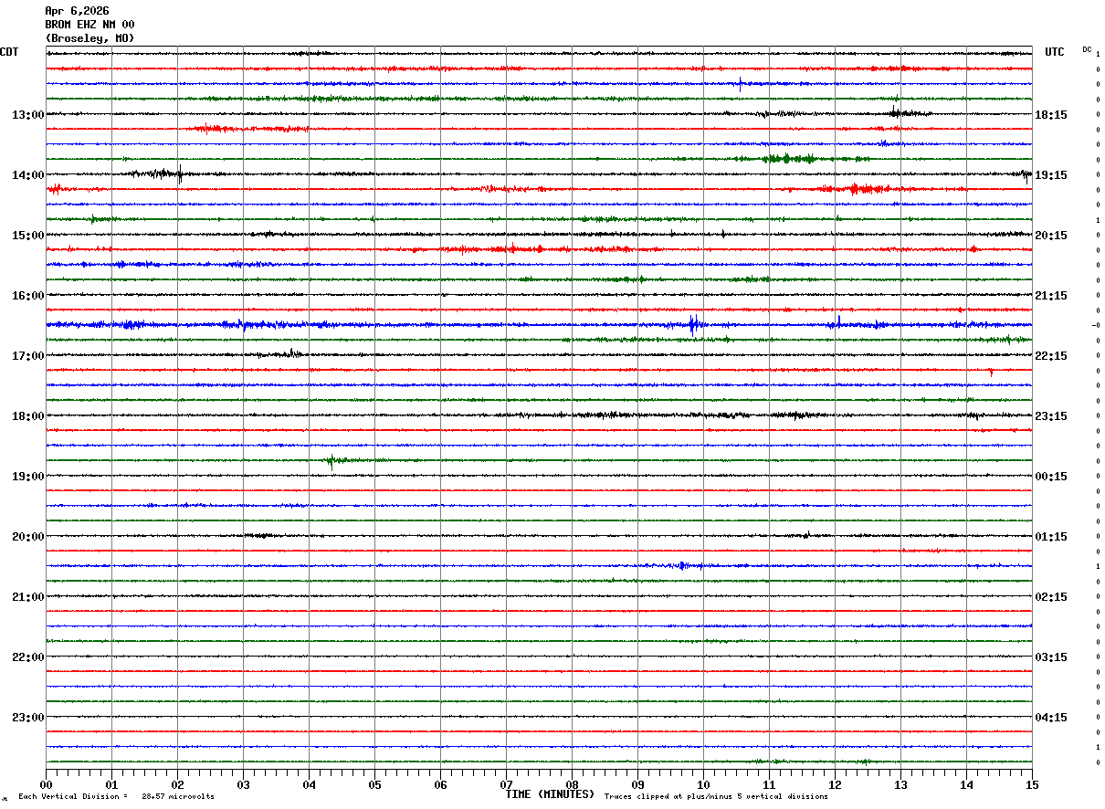This screenshot has height=809, width=1105.
Task: Click the (Broseley, MO) location label
Action: (x=89, y=38)
